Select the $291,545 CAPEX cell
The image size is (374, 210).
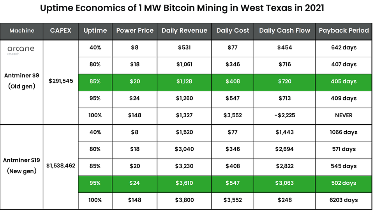click(61, 81)
